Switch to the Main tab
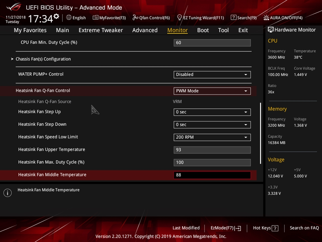This screenshot has width=322, height=242. point(62,30)
